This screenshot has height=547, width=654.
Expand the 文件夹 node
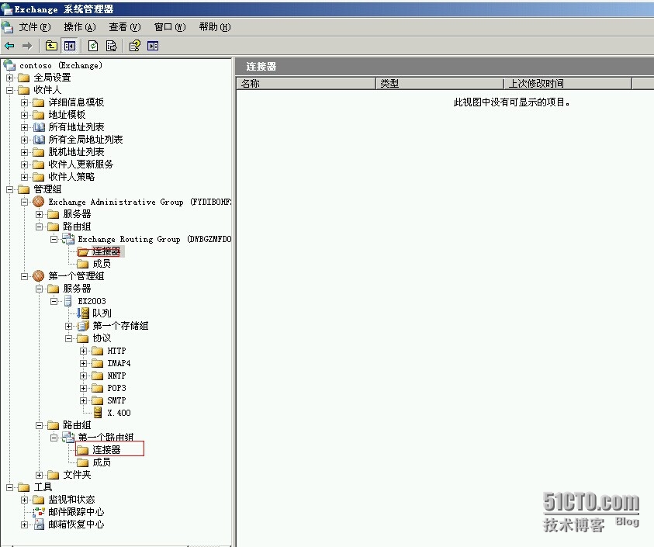pos(40,475)
